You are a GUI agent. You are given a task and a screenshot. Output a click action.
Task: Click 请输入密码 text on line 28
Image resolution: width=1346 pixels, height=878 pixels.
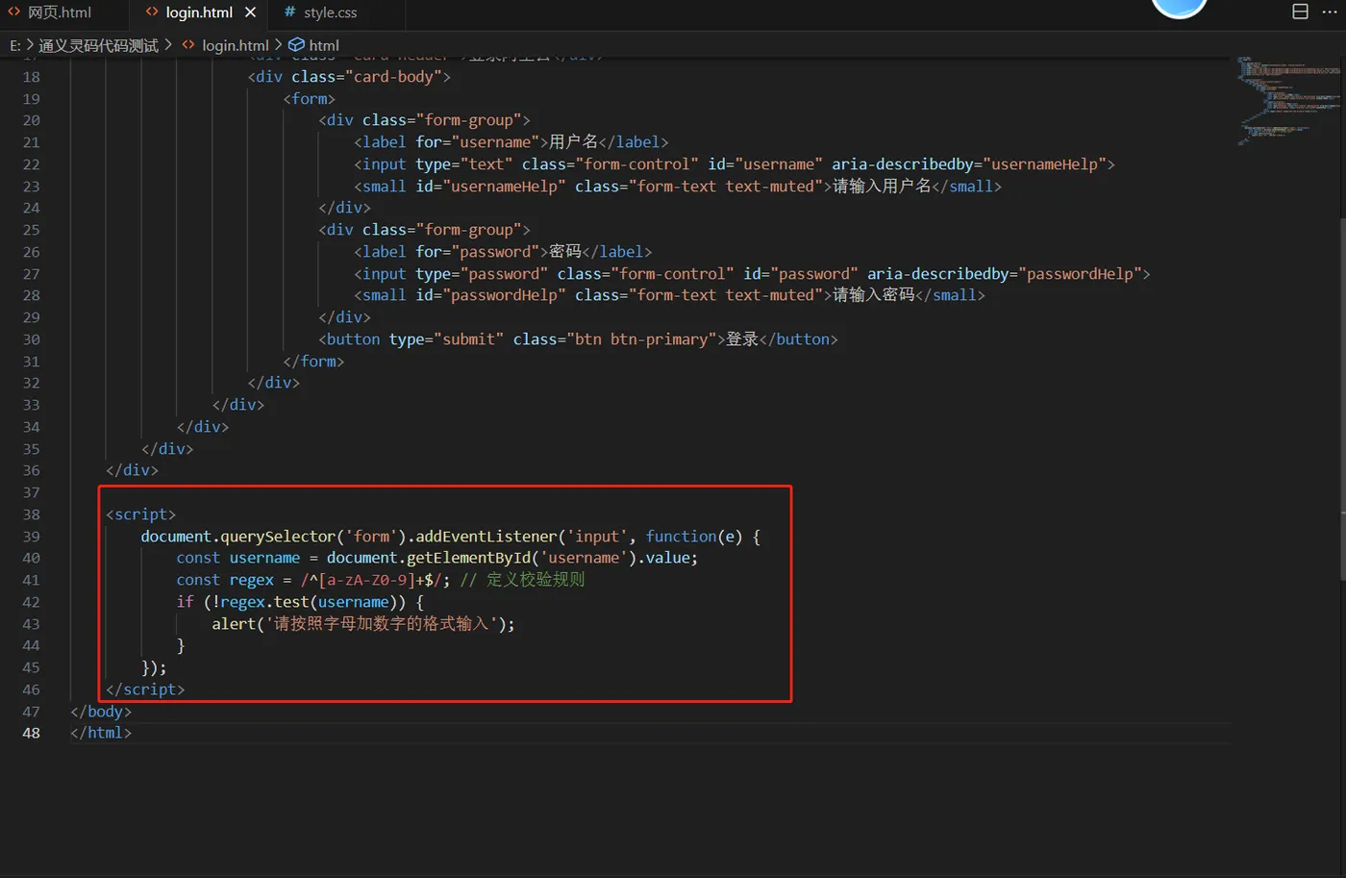(x=873, y=295)
